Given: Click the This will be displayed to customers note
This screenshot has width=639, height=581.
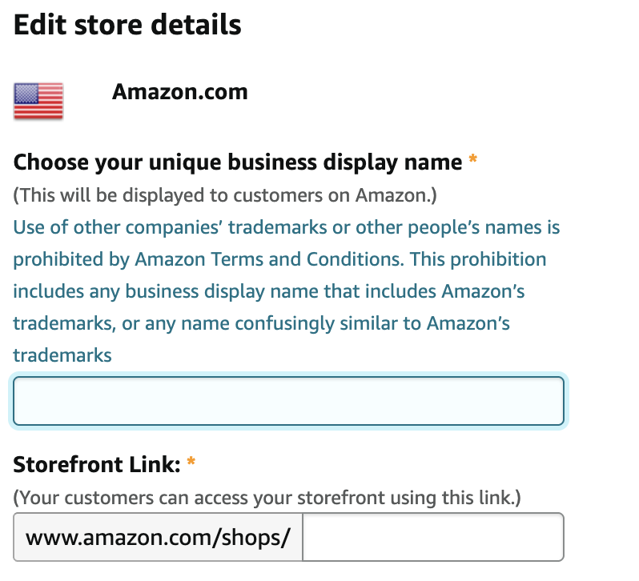Looking at the screenshot, I should 225,195.
